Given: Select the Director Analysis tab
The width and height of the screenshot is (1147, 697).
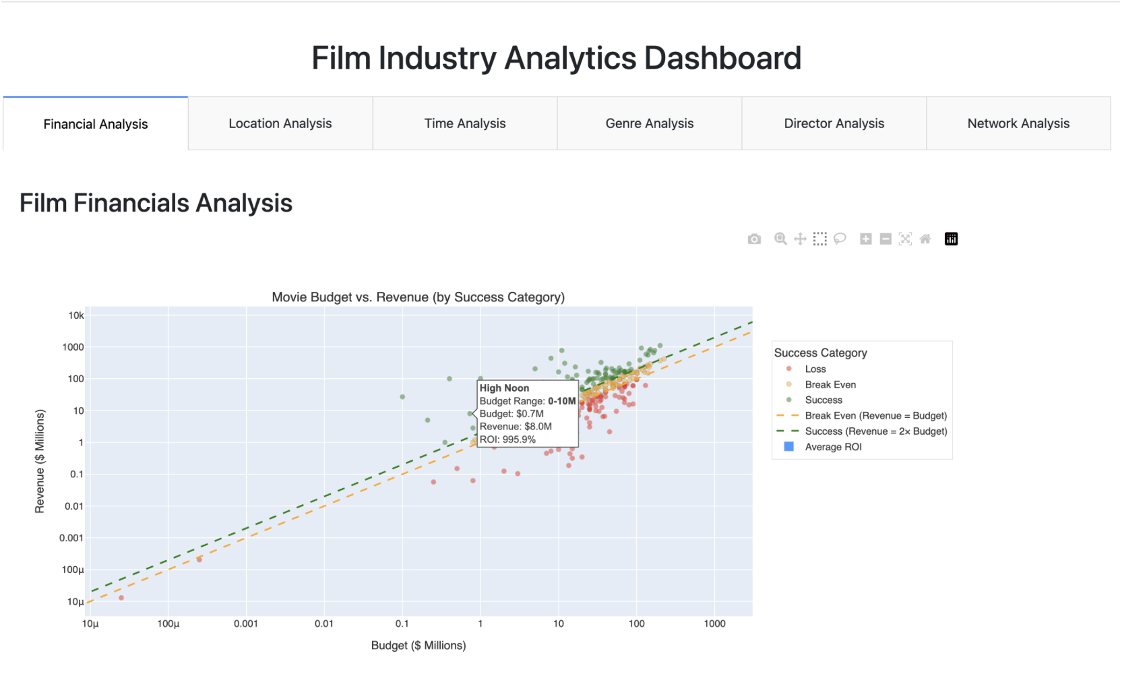Looking at the screenshot, I should [834, 123].
